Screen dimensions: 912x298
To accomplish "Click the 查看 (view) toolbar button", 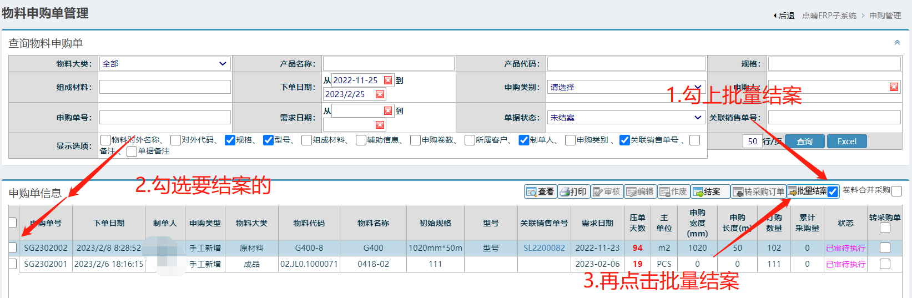I will pos(540,191).
